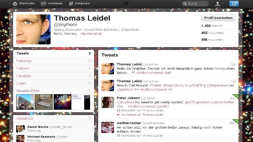
Task: Open the http://tleidel.de link
Action: 91,34
